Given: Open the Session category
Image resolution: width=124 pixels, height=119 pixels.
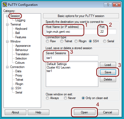Looking at the screenshot, I should 15,16.
